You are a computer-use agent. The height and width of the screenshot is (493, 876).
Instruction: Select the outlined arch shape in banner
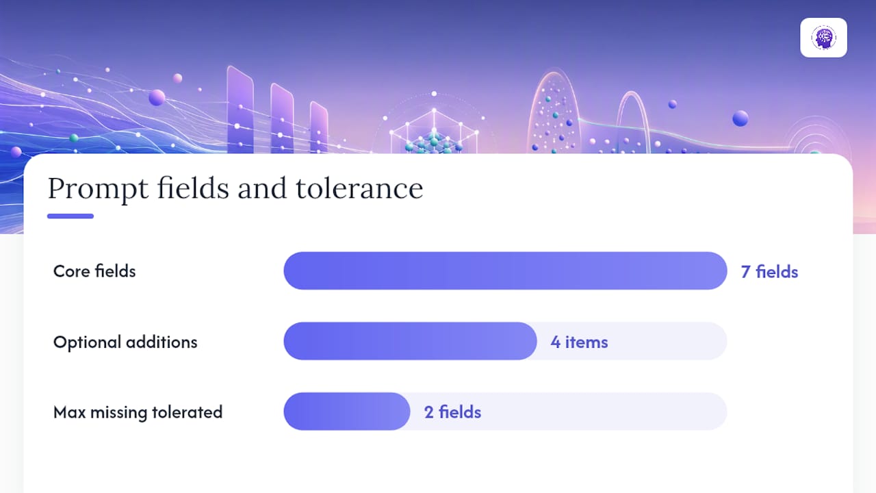click(x=632, y=122)
